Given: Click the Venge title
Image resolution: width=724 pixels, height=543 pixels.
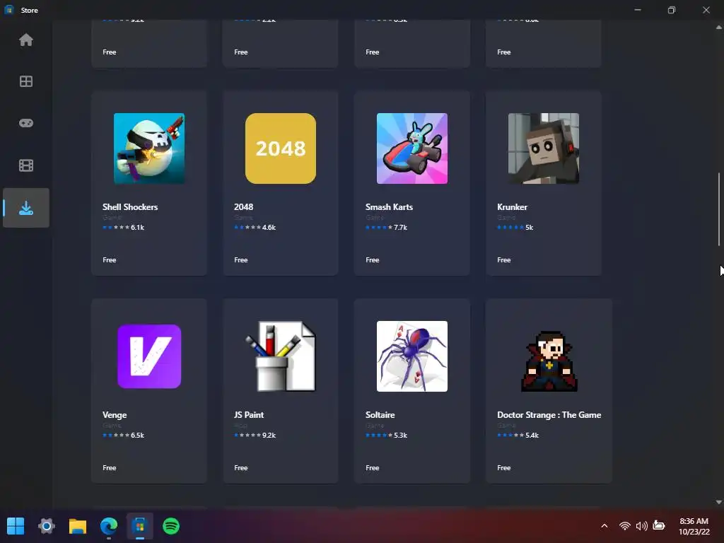Looking at the screenshot, I should click(x=115, y=415).
